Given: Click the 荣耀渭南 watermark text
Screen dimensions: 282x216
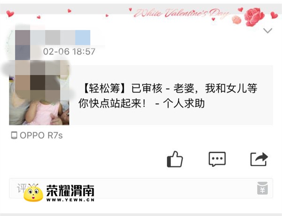Looking at the screenshot, I should pos(70,191).
